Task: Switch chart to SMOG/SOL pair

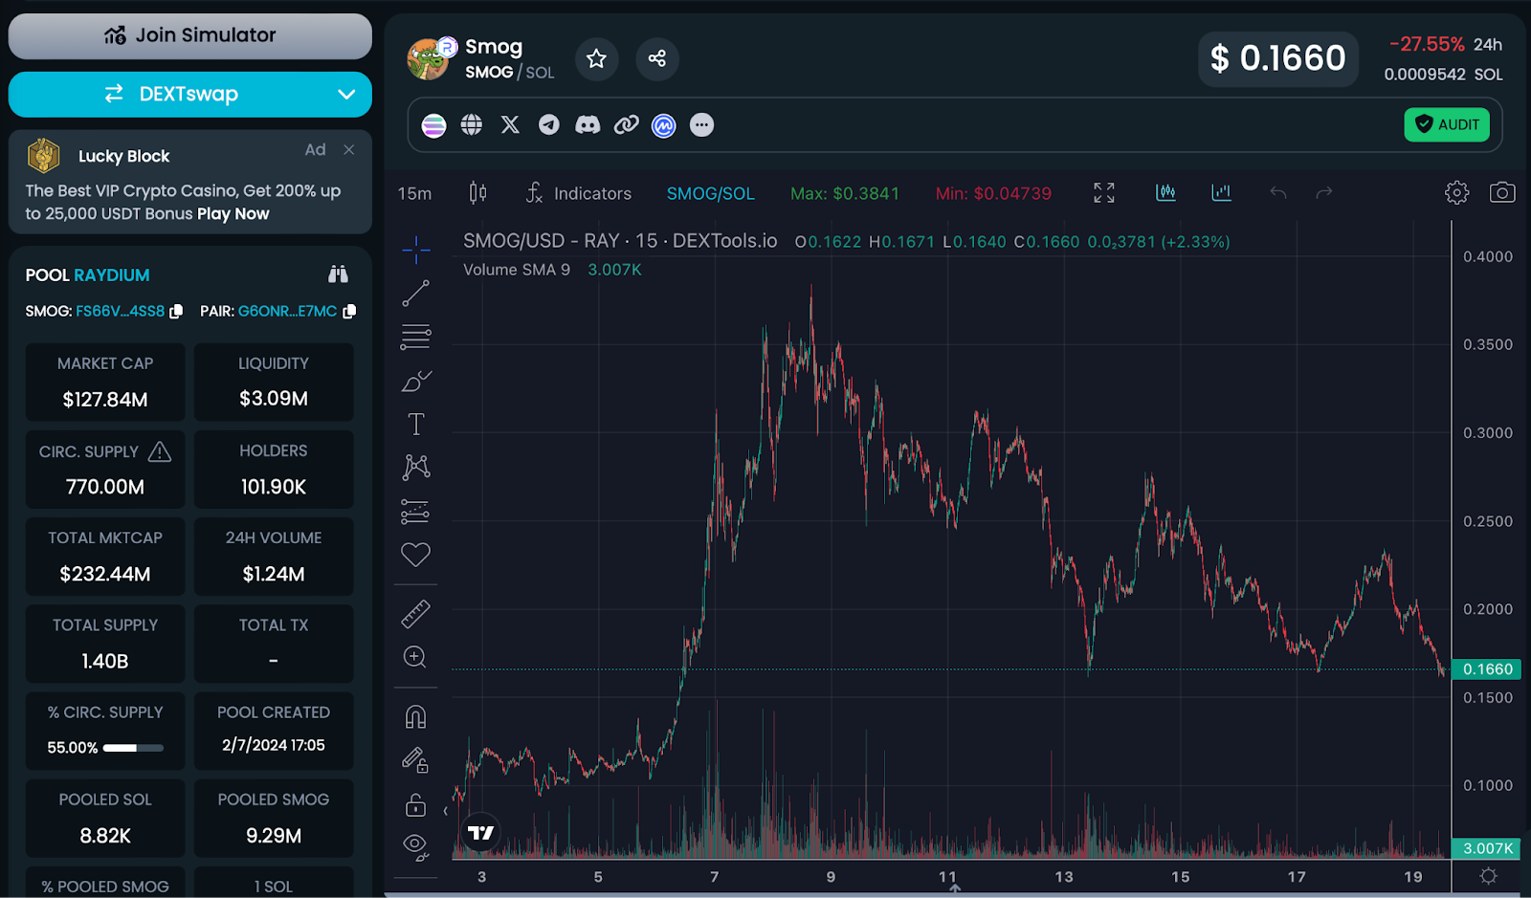Action: point(710,193)
